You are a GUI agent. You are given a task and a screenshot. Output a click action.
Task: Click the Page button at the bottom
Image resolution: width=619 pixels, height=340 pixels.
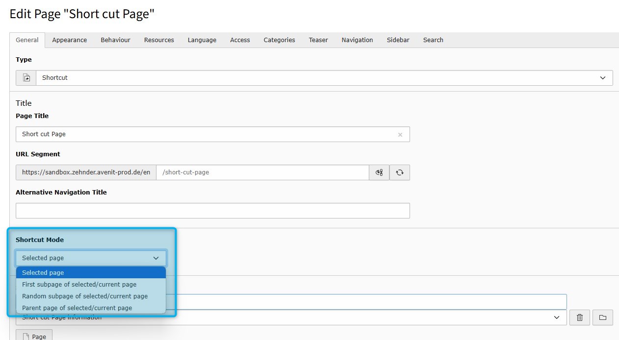[x=34, y=336]
